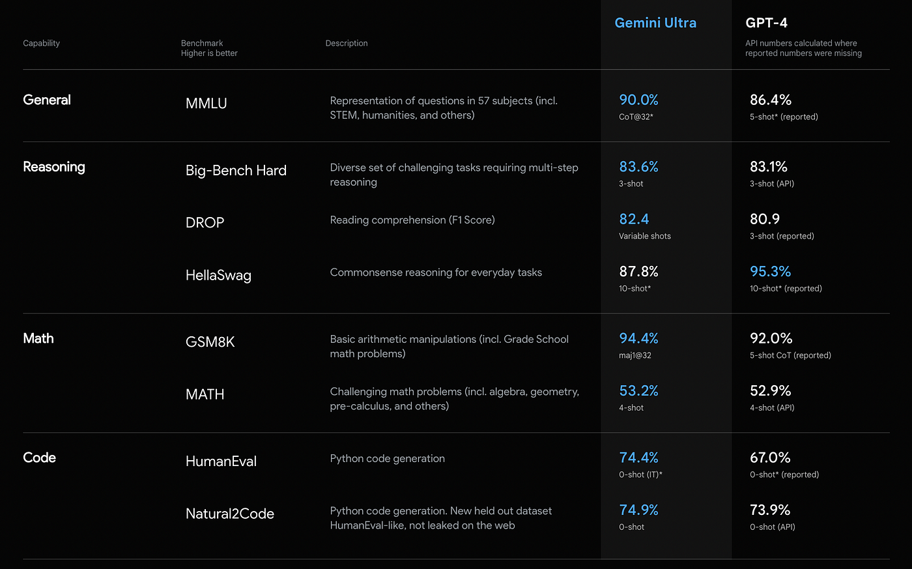Click the MMLU benchmark name

pyautogui.click(x=206, y=103)
